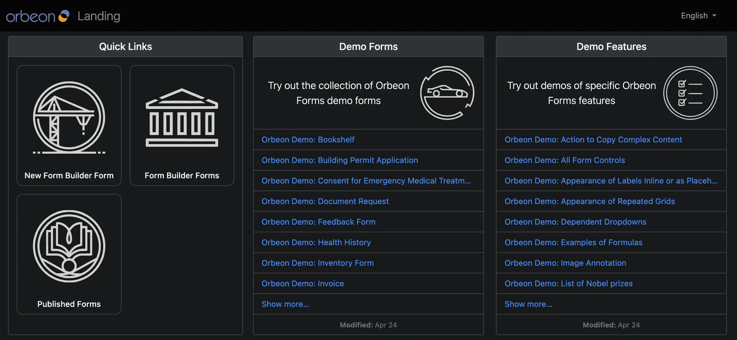Open the Published Forms label
The height and width of the screenshot is (340, 737).
[69, 304]
